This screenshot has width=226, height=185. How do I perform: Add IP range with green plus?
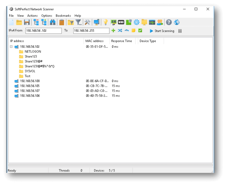click(x=113, y=31)
